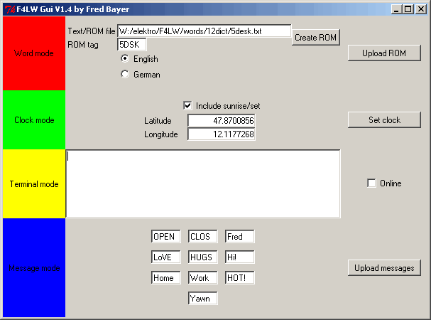Click the Latitude input field
The height and width of the screenshot is (320, 431).
222,121
